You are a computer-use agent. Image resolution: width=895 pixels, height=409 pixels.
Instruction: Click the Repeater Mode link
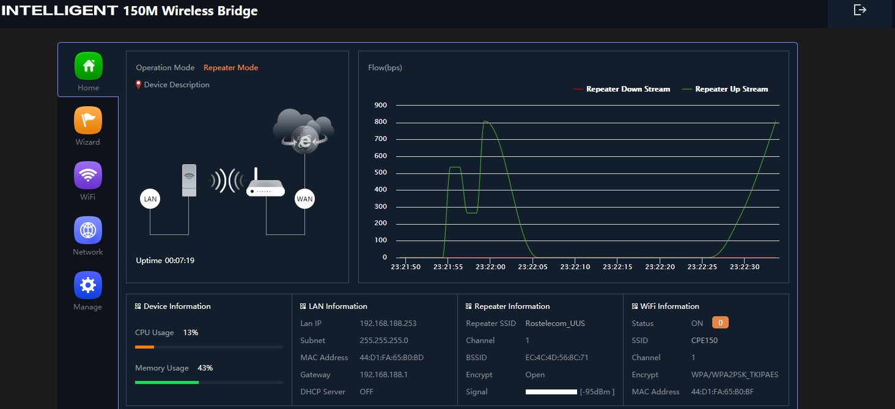click(230, 68)
